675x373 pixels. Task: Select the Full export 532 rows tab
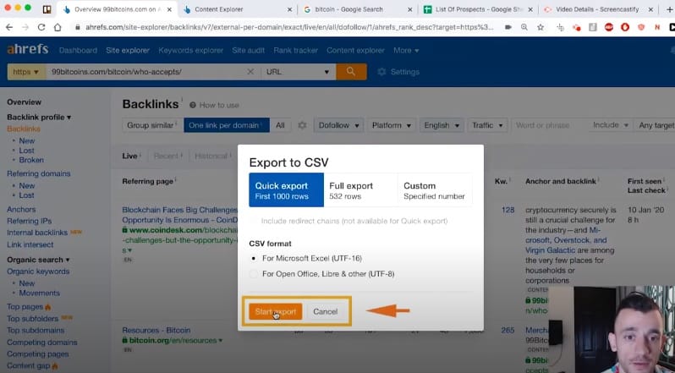[360, 190]
